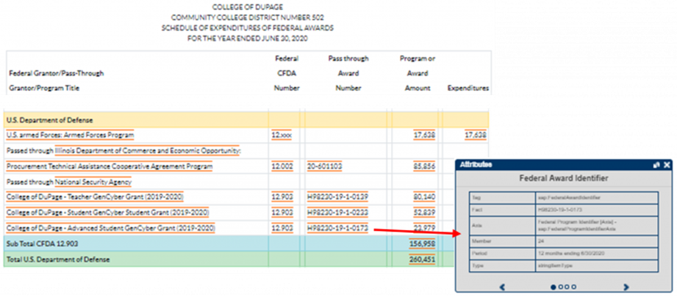
Task: Click the Attributes panel pop-out icon
Action: (x=656, y=166)
